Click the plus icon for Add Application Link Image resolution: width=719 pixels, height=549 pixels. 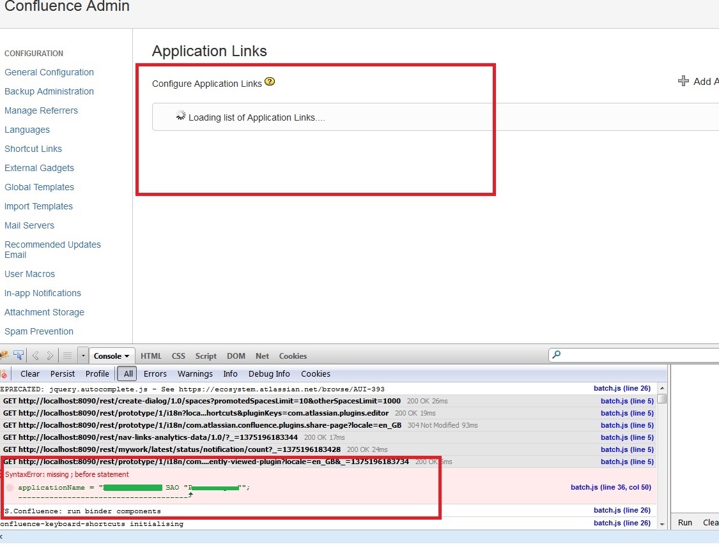coord(683,81)
